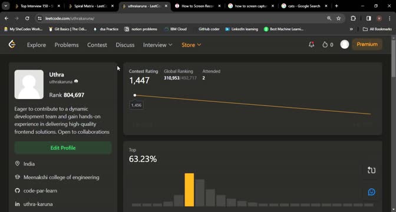This screenshot has height=212, width=396.
Task: Open the browser extensions puzzle icon
Action: click(x=353, y=18)
